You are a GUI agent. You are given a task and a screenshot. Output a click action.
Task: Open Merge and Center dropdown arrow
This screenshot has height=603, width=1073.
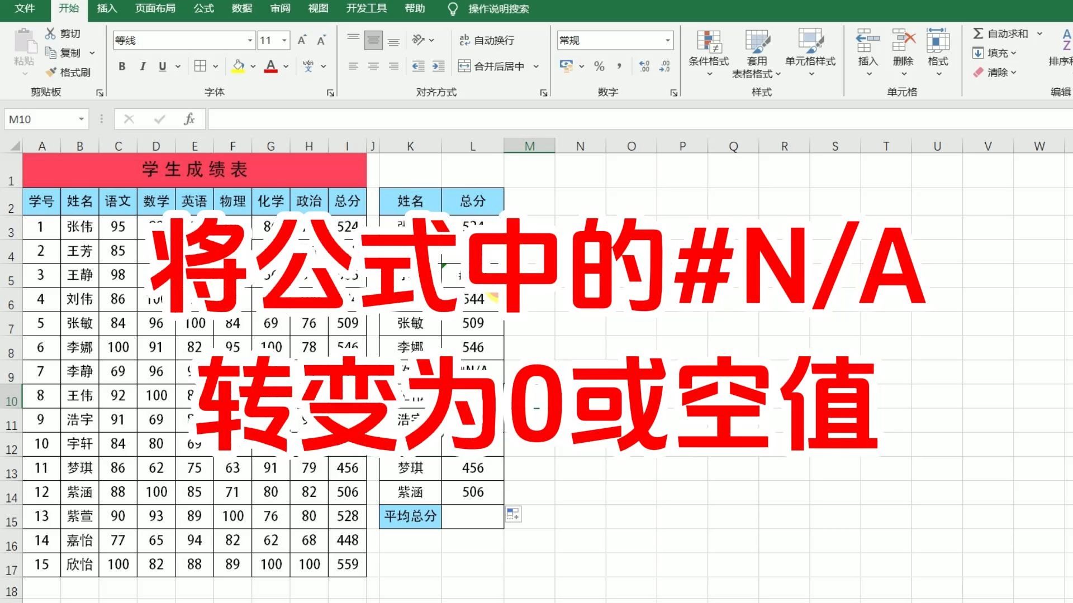point(536,66)
